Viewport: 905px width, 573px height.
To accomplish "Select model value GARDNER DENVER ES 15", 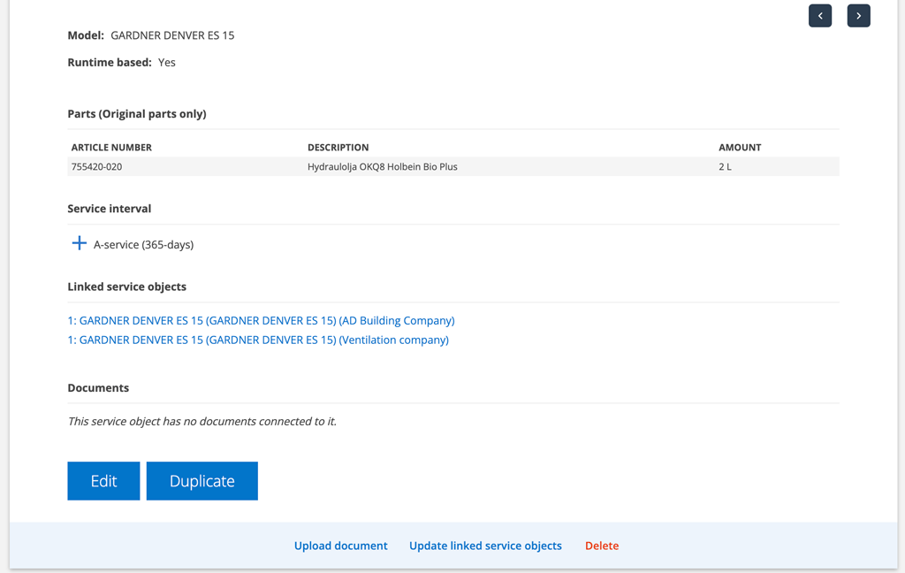I will (172, 35).
